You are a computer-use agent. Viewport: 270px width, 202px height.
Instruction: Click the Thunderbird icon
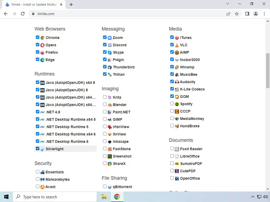pos(110,67)
